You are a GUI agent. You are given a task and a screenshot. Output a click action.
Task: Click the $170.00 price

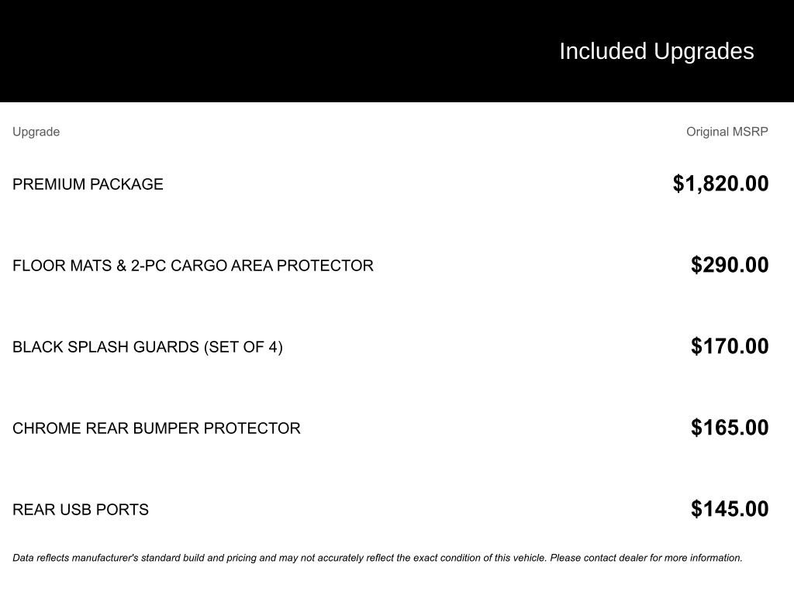pyautogui.click(x=730, y=346)
